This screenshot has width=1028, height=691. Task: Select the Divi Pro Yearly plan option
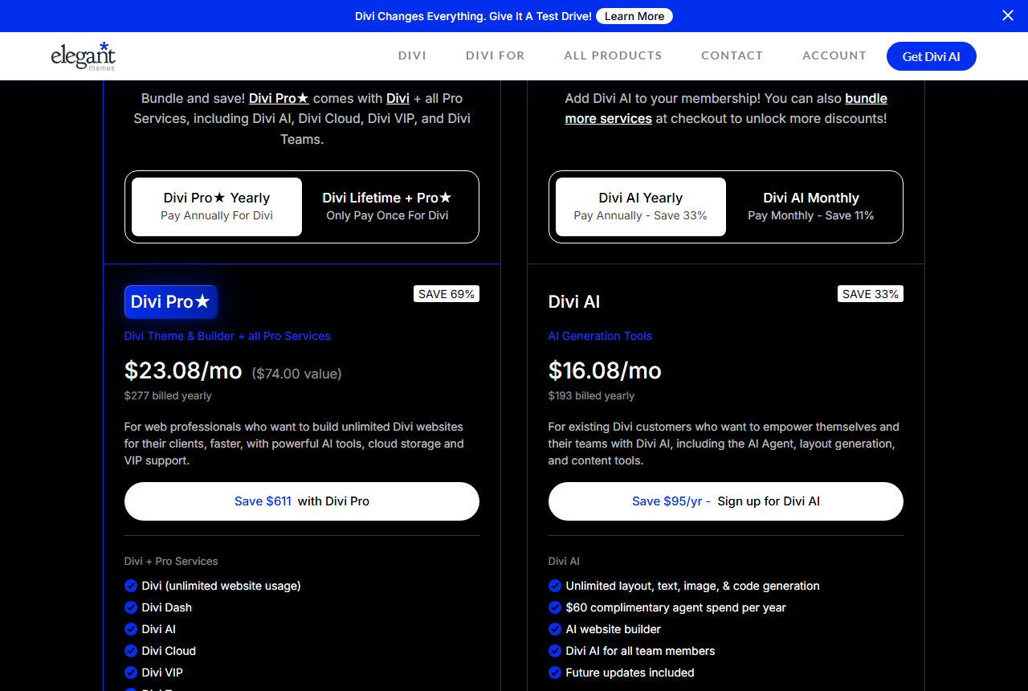(x=217, y=206)
